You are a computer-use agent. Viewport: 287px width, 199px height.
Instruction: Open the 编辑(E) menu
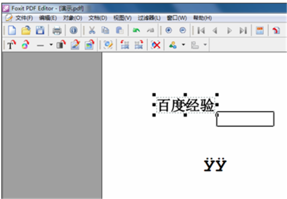tap(48, 18)
